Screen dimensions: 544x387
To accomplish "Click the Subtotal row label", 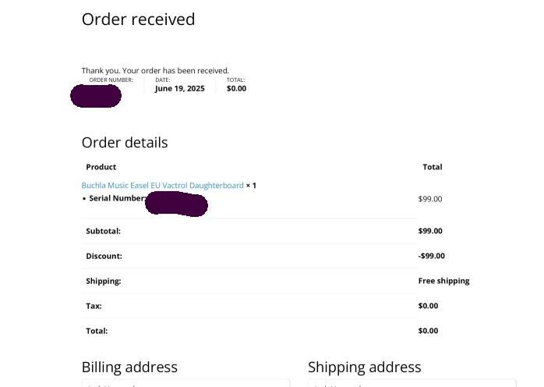I will [103, 231].
